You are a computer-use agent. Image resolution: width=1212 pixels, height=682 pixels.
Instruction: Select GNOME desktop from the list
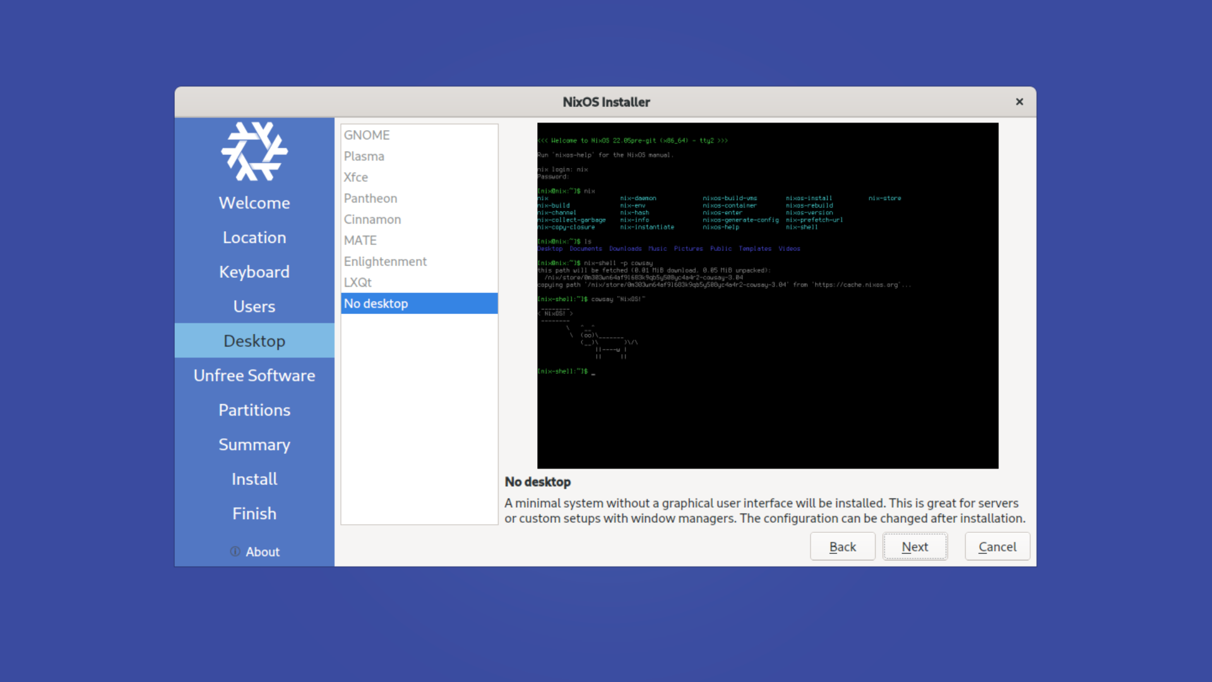(x=367, y=135)
